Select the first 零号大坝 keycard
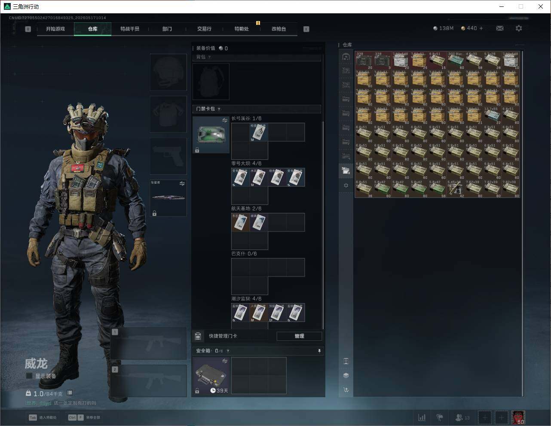The image size is (551, 426). [x=241, y=177]
